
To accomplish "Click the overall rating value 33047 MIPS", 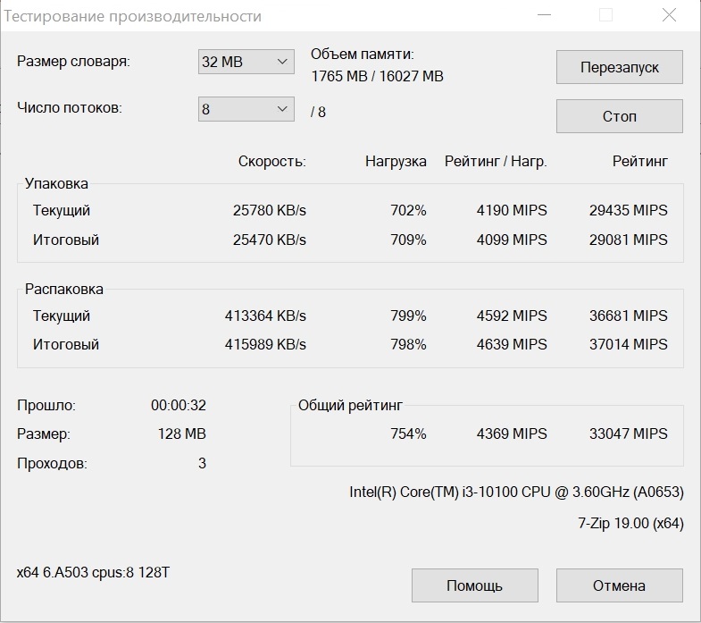I will 628,434.
